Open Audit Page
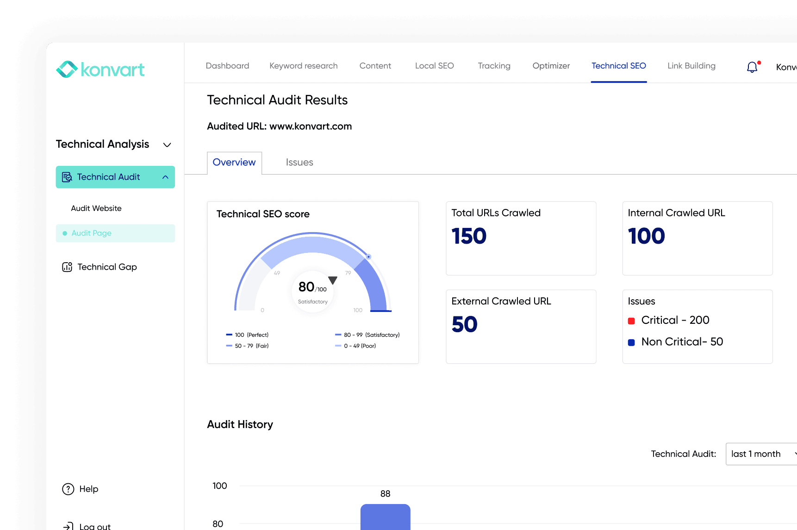 point(91,233)
